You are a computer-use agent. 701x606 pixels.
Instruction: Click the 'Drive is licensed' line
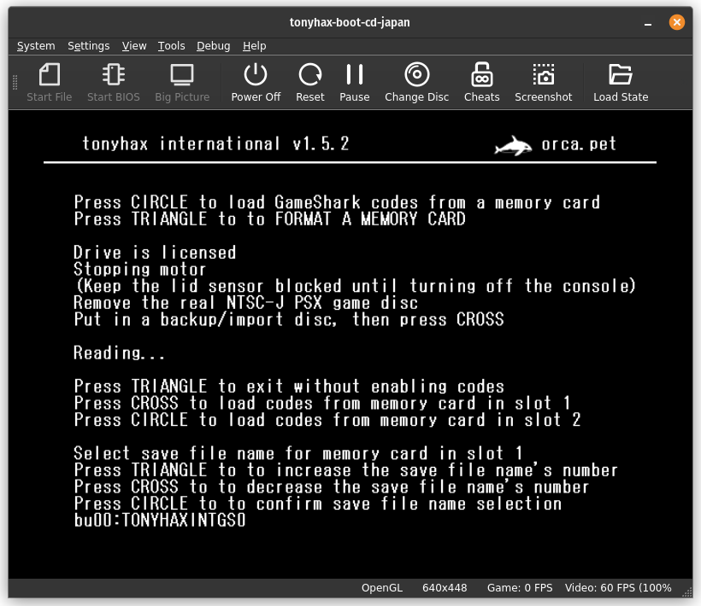[155, 253]
